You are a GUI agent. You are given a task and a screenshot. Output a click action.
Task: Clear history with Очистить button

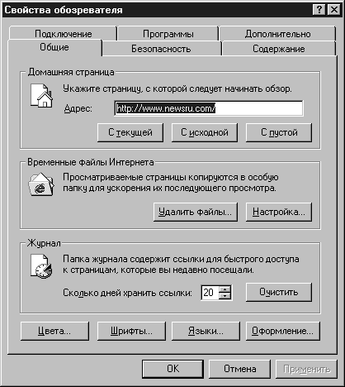[x=279, y=292]
